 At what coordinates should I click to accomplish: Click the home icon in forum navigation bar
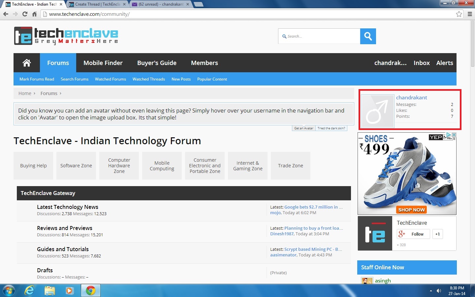(27, 63)
